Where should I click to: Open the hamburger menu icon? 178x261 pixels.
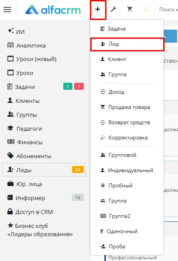coord(7,10)
